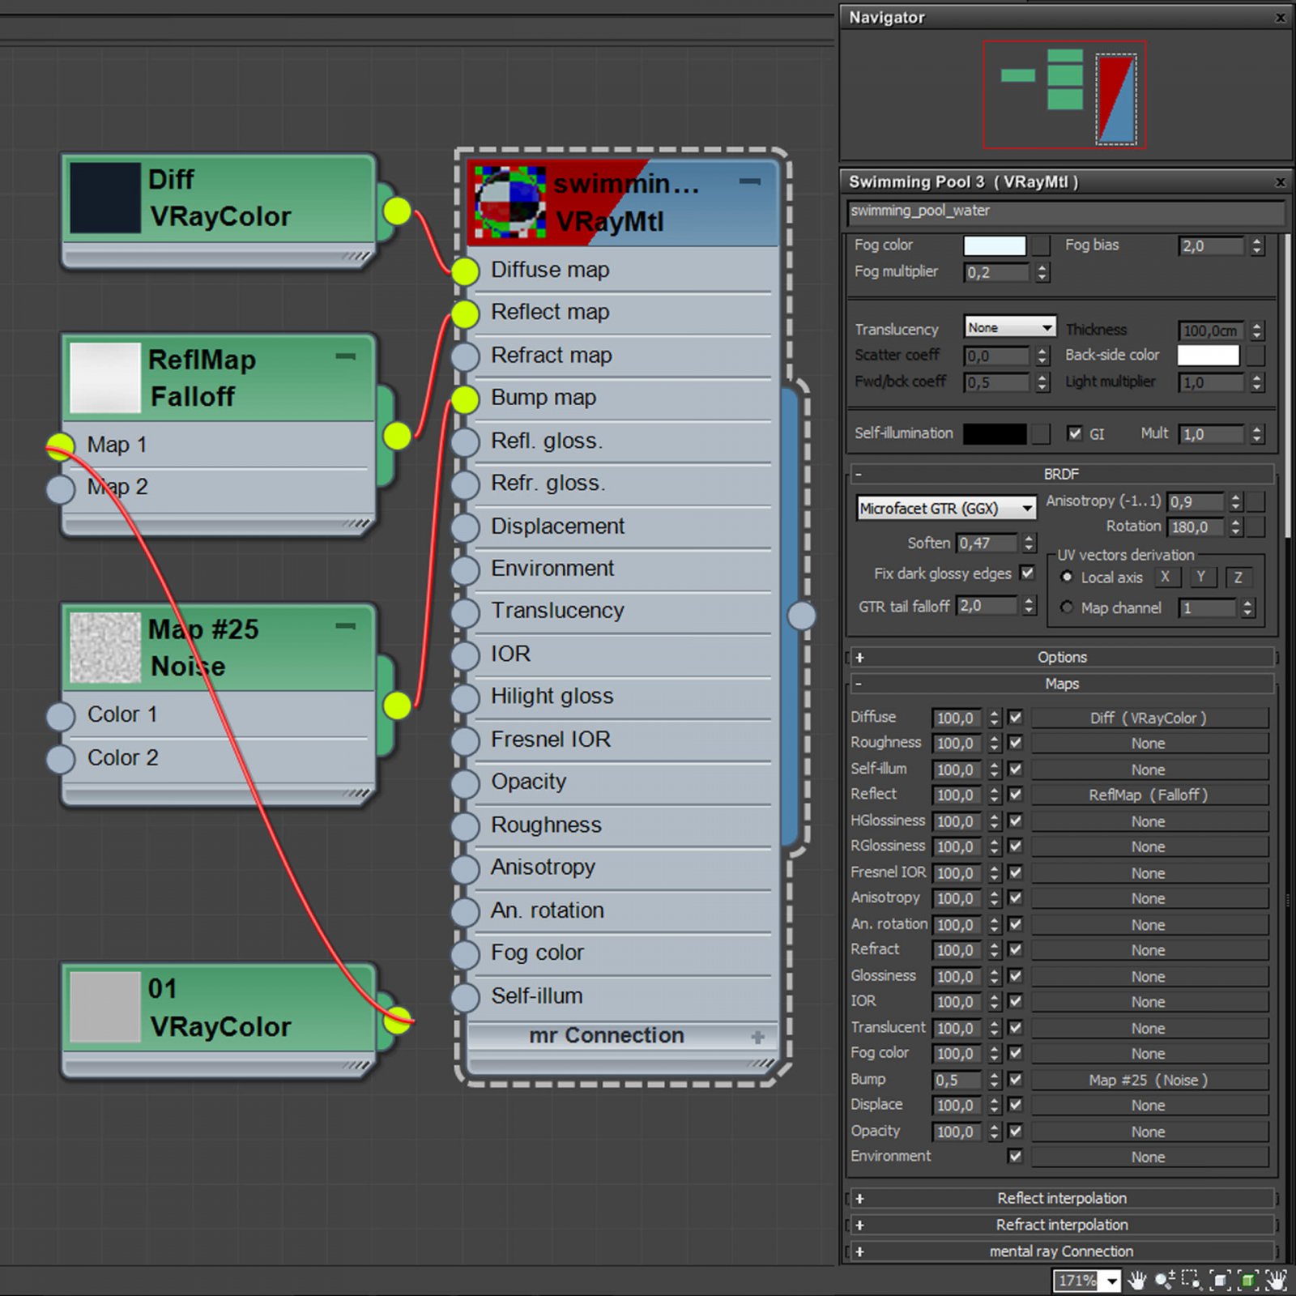Click the Z button under UV vectors derivation
The height and width of the screenshot is (1296, 1296).
point(1238,578)
